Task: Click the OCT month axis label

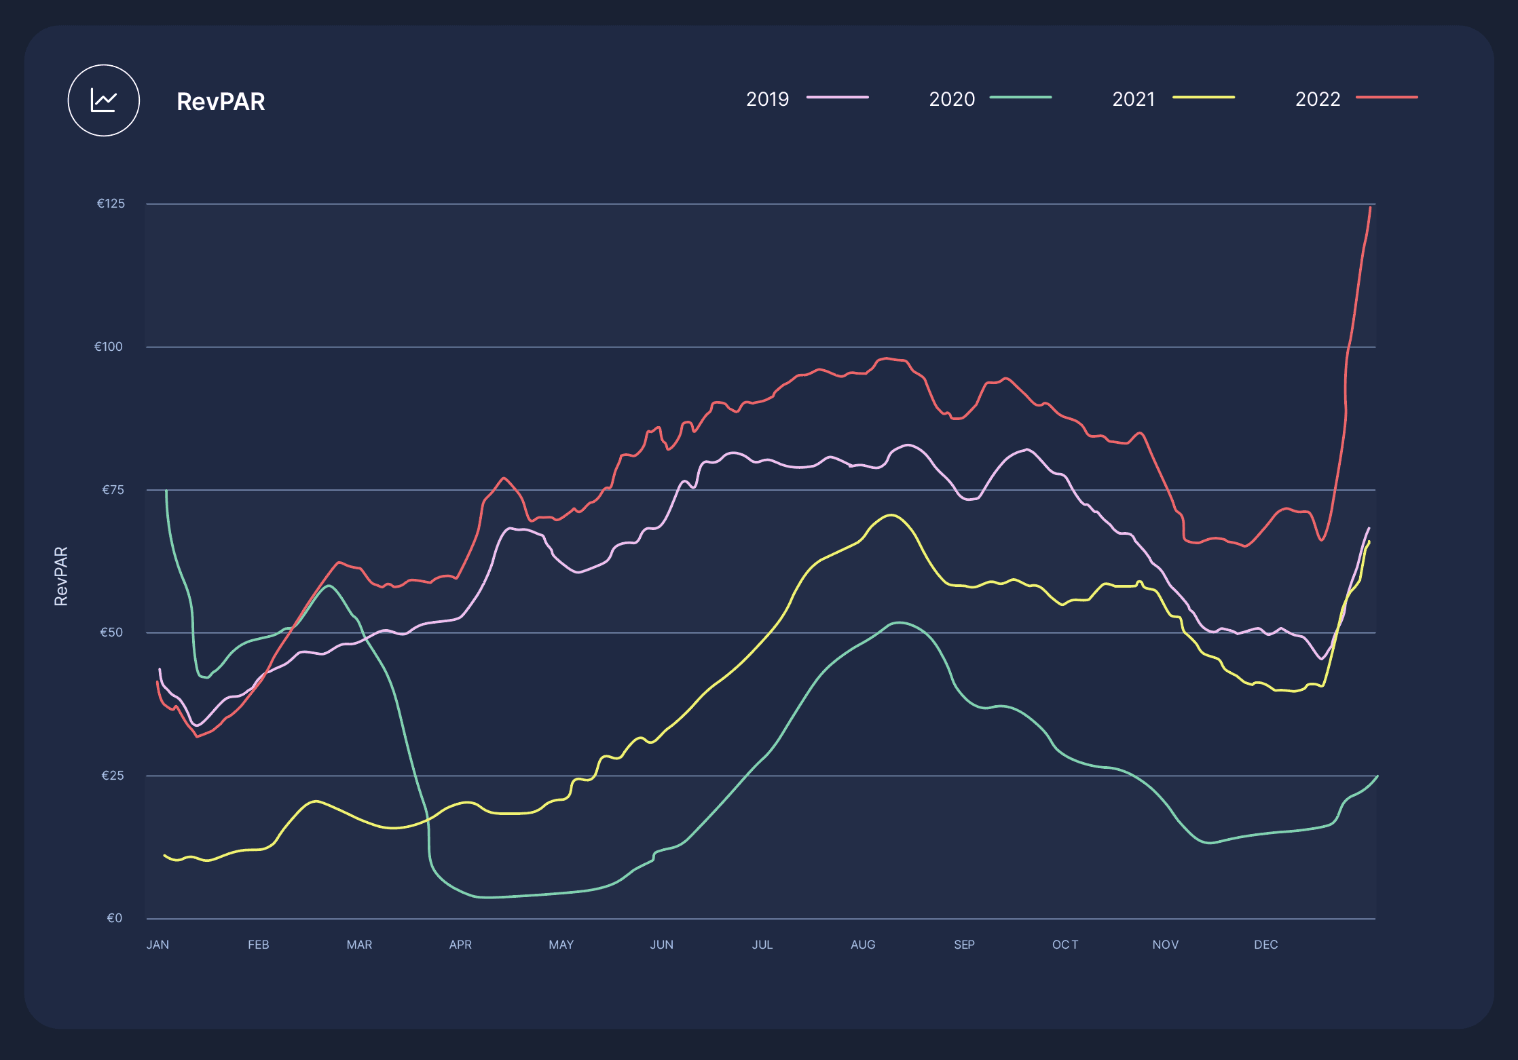Action: (x=1065, y=945)
